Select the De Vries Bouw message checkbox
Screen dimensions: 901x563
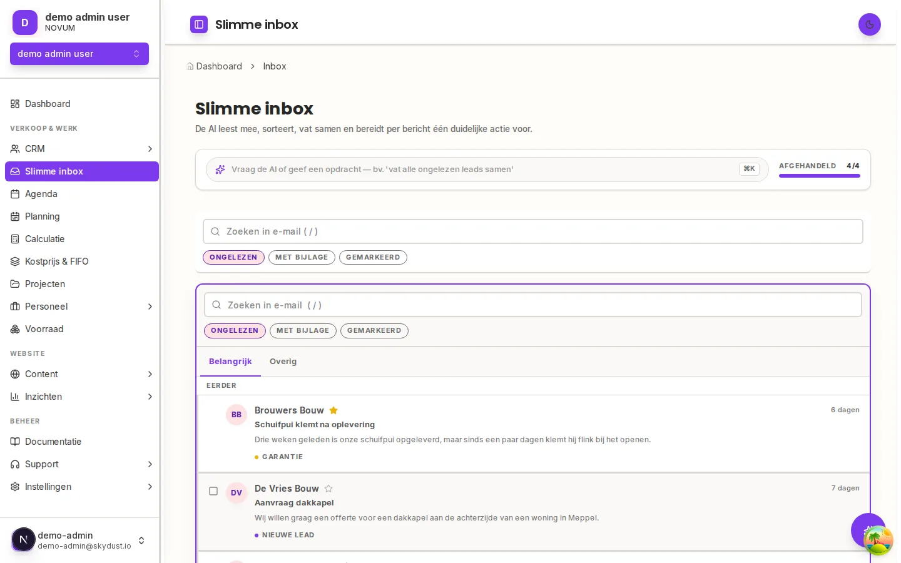point(213,491)
